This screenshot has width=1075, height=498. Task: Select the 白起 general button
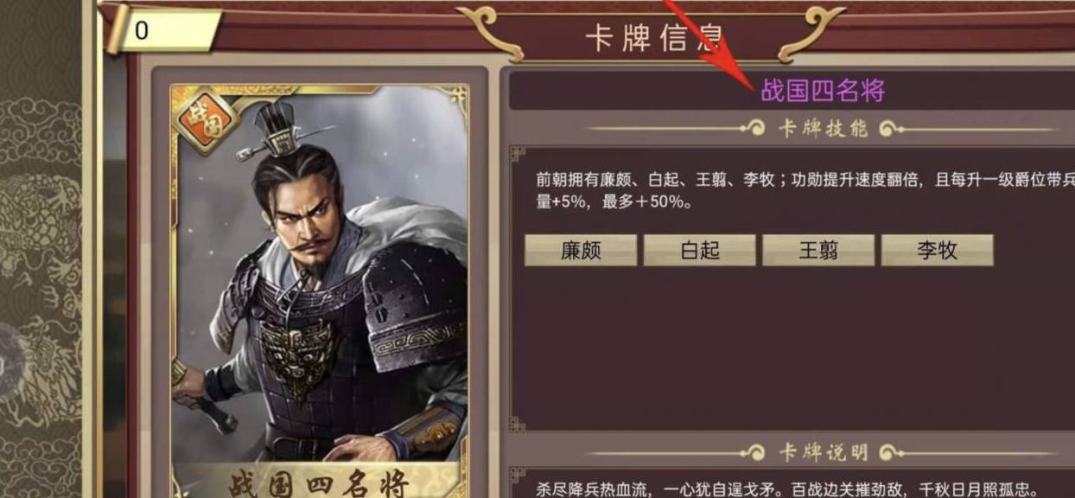pyautogui.click(x=700, y=251)
